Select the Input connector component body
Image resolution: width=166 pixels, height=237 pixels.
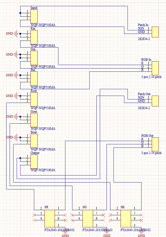[x=34, y=16]
